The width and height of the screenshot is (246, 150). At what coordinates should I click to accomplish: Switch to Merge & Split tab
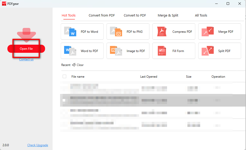click(x=168, y=15)
